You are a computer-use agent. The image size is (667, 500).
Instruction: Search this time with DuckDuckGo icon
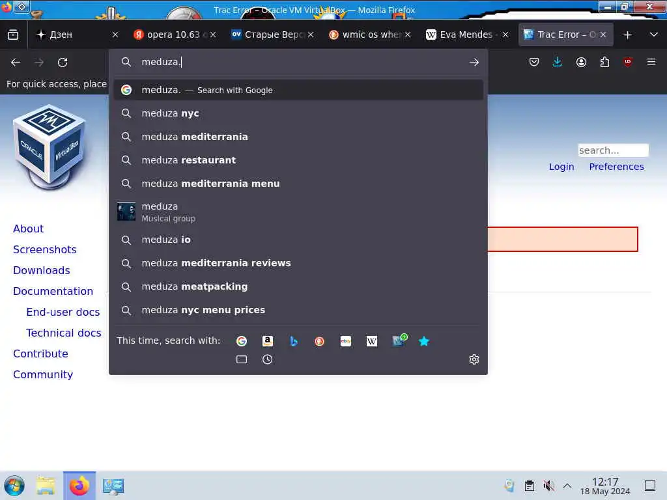click(319, 341)
